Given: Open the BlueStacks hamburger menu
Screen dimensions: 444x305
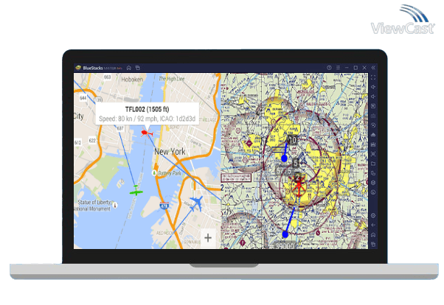Looking at the screenshot, I should (338, 68).
